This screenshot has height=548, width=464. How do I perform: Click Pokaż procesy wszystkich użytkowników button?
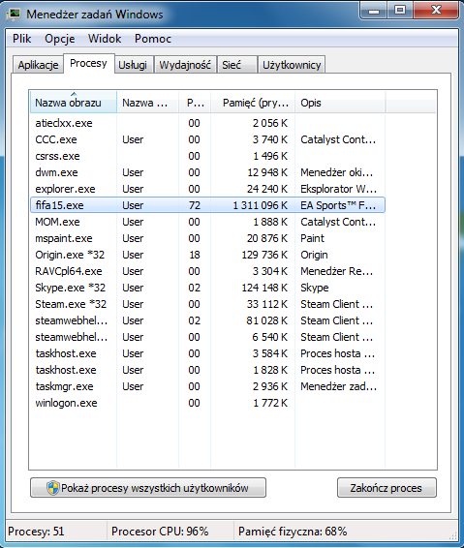148,488
